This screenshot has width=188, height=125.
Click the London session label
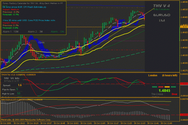point(153,76)
